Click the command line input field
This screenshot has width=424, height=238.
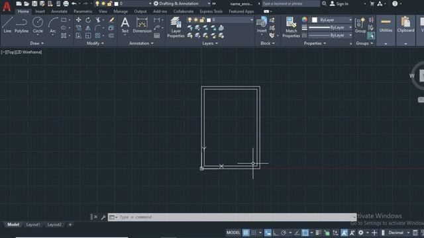[x=232, y=217]
